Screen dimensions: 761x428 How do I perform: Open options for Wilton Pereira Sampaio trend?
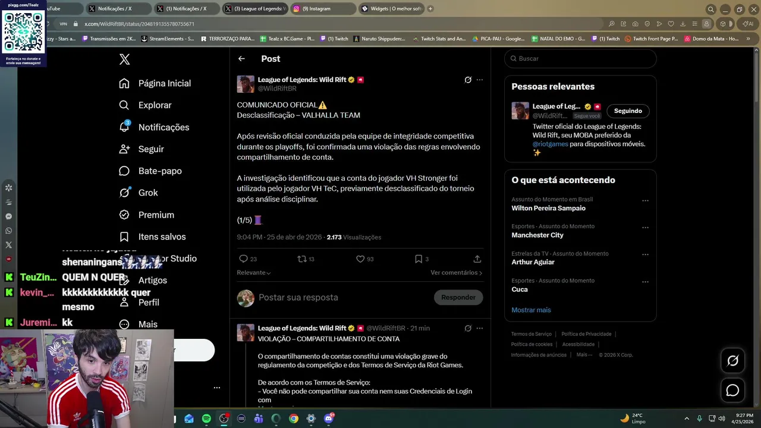point(645,201)
